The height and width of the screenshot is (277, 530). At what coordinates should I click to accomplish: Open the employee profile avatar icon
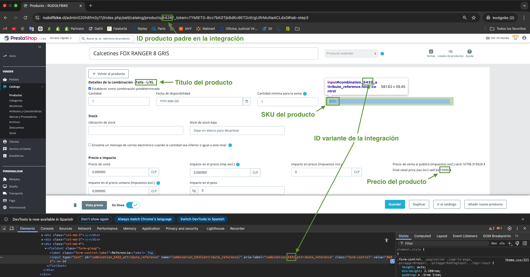(524, 38)
